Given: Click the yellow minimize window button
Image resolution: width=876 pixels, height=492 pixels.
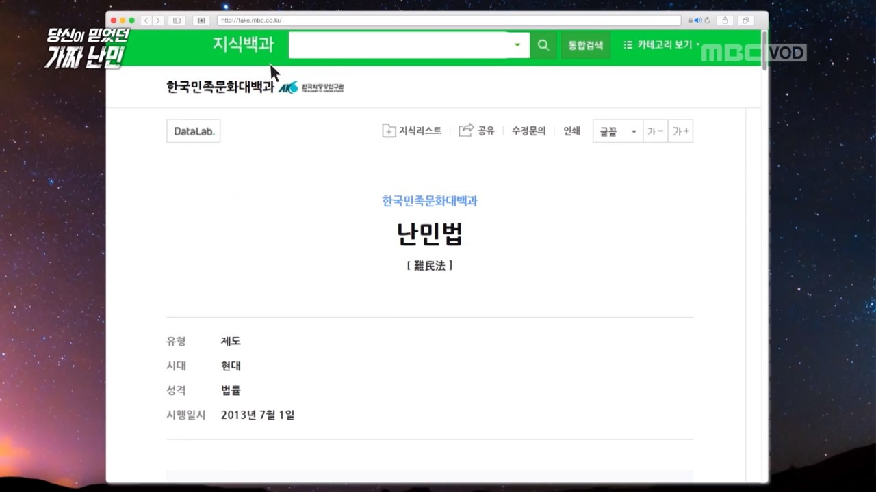Looking at the screenshot, I should click(123, 20).
